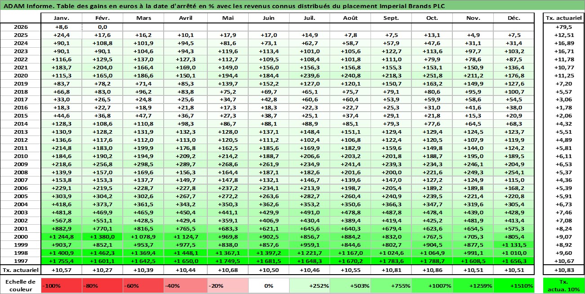The width and height of the screenshot is (585, 294).
Task: Click the top-right 'Tx. actuariel' column header
Action: click(563, 18)
